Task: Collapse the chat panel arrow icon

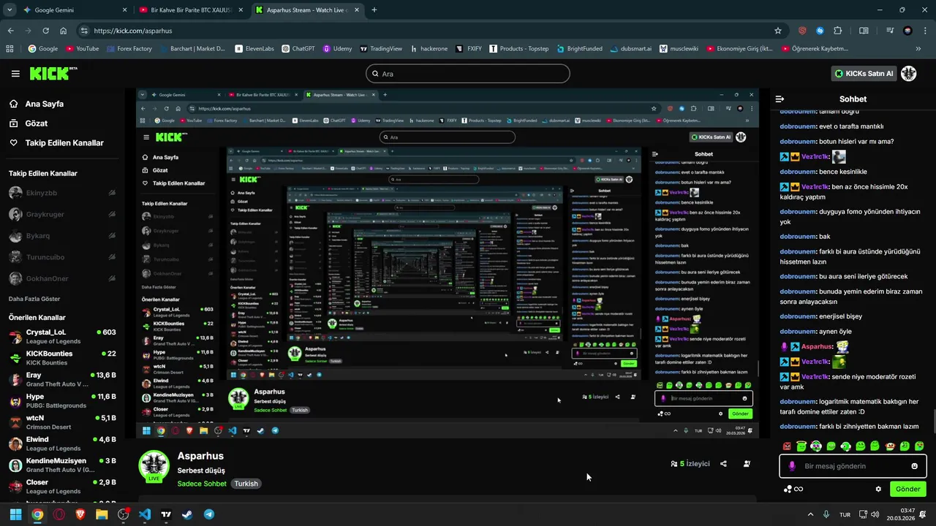Action: (x=780, y=99)
